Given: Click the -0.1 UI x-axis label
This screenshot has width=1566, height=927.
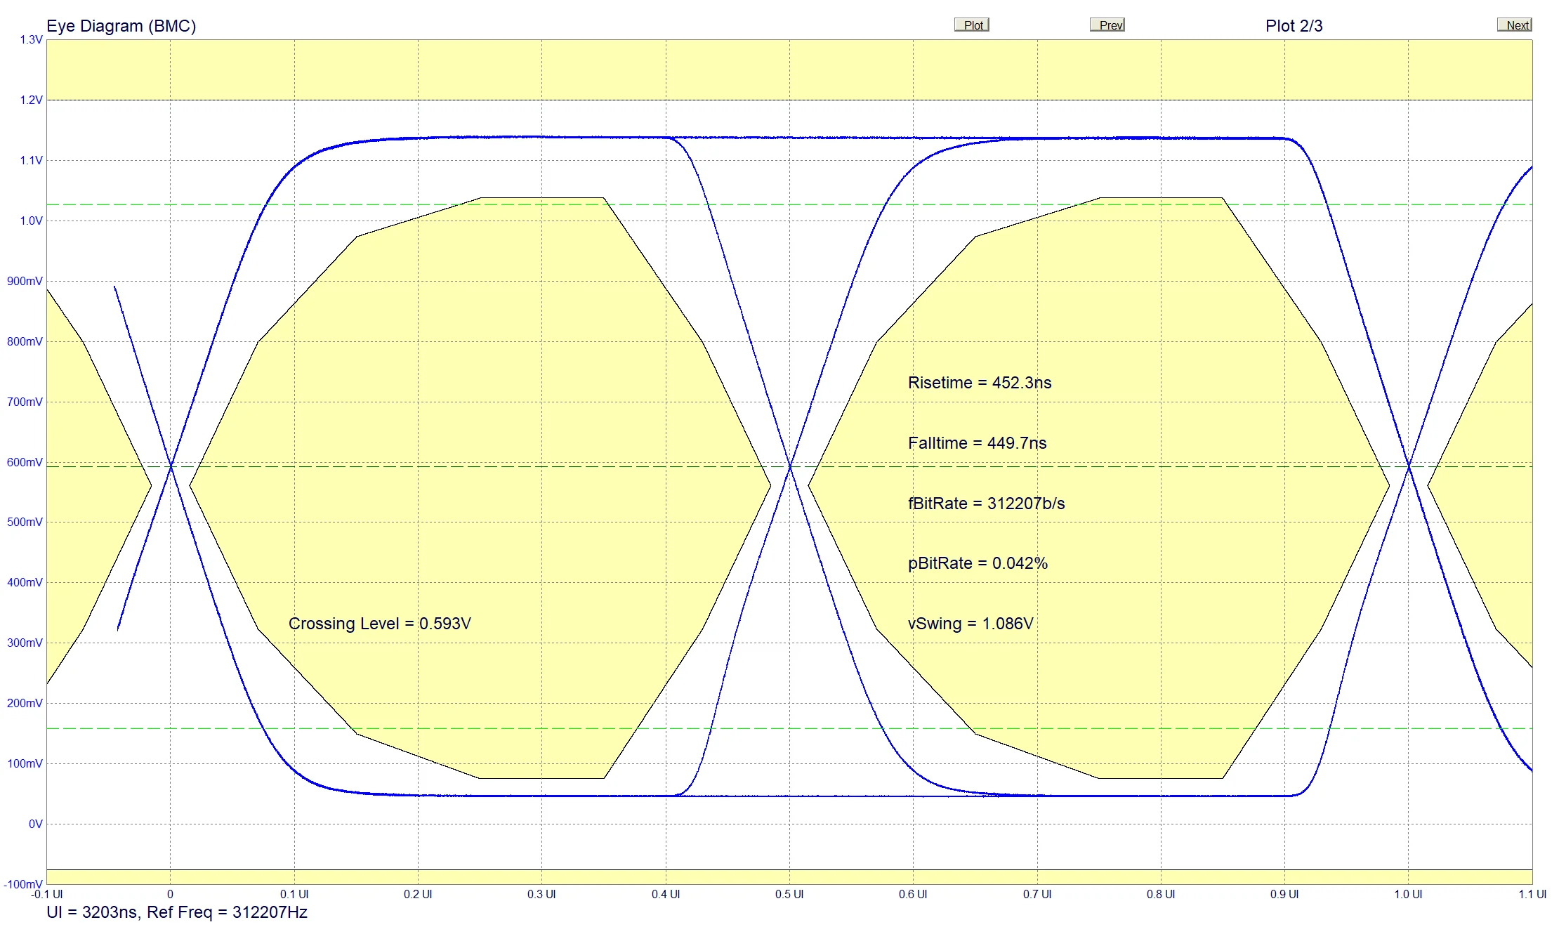Looking at the screenshot, I should pos(47,894).
